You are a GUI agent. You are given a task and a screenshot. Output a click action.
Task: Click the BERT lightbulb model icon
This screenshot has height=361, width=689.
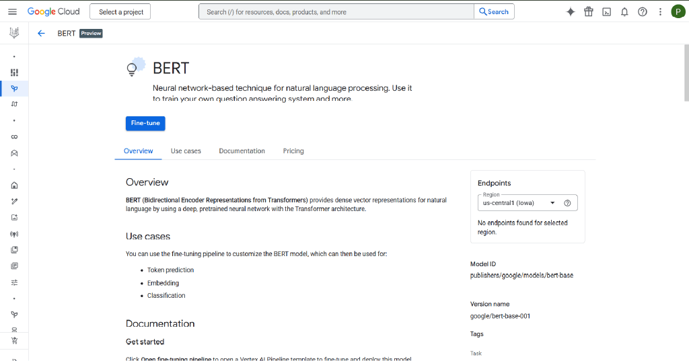(135, 67)
